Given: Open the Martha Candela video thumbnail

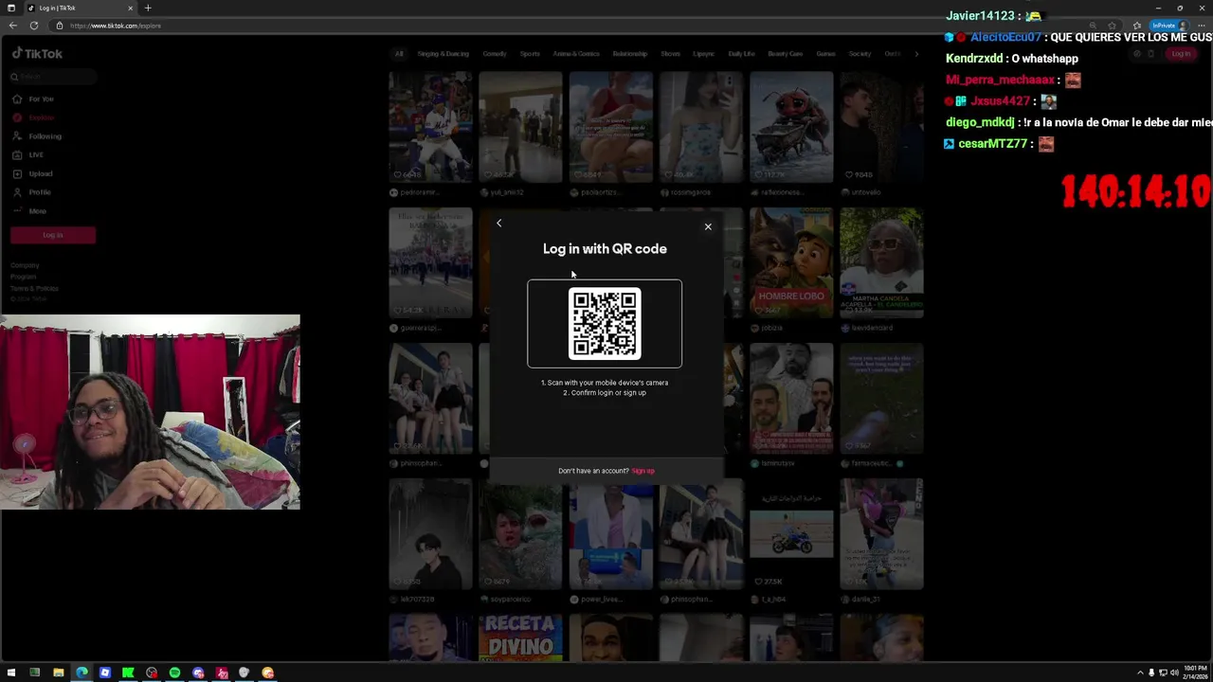Looking at the screenshot, I should point(881,262).
